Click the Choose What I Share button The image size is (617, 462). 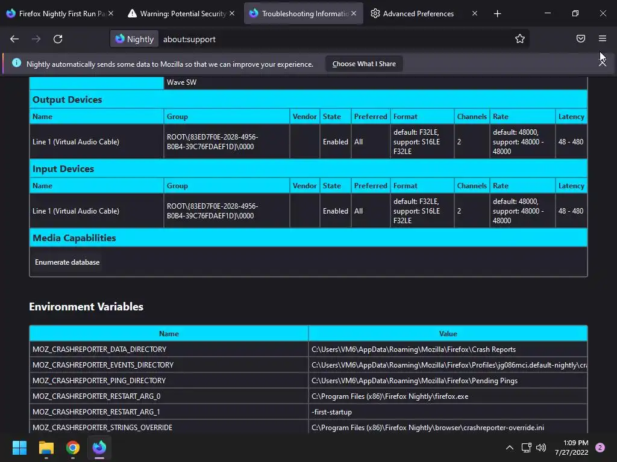click(x=364, y=64)
